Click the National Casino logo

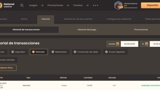[x=7, y=5]
